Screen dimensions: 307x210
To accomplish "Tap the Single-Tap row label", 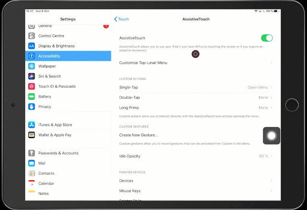I will click(129, 87).
